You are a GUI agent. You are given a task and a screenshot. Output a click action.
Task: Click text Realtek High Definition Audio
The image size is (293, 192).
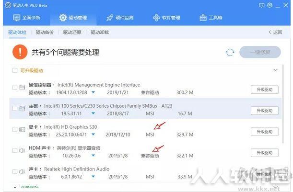click(x=77, y=169)
